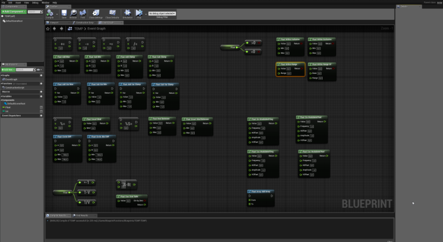The height and width of the screenshot is (242, 443).
Task: Click the Float Add Max node header
Action: (x=66, y=57)
